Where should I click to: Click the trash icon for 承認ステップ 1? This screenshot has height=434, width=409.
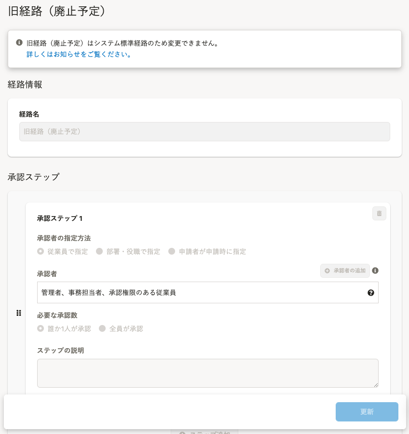pos(379,214)
